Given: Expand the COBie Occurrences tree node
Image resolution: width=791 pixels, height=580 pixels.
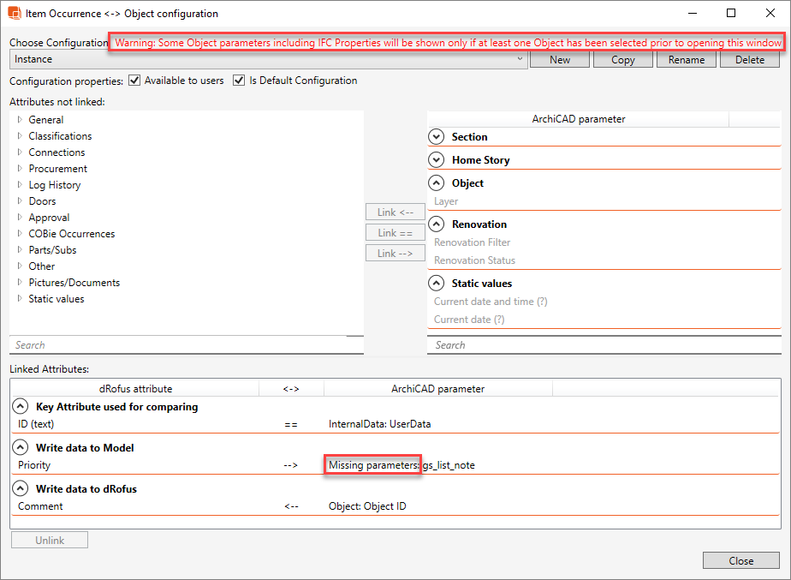Looking at the screenshot, I should coord(20,234).
